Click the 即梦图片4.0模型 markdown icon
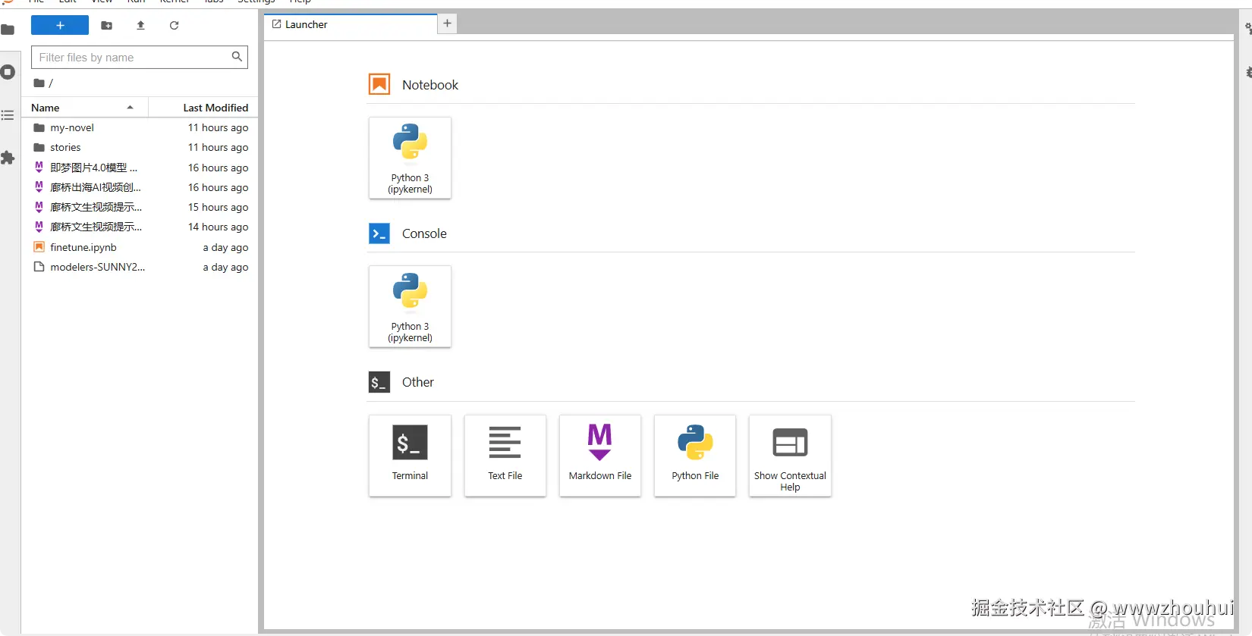Screen dimensions: 1252x636 pyautogui.click(x=39, y=167)
